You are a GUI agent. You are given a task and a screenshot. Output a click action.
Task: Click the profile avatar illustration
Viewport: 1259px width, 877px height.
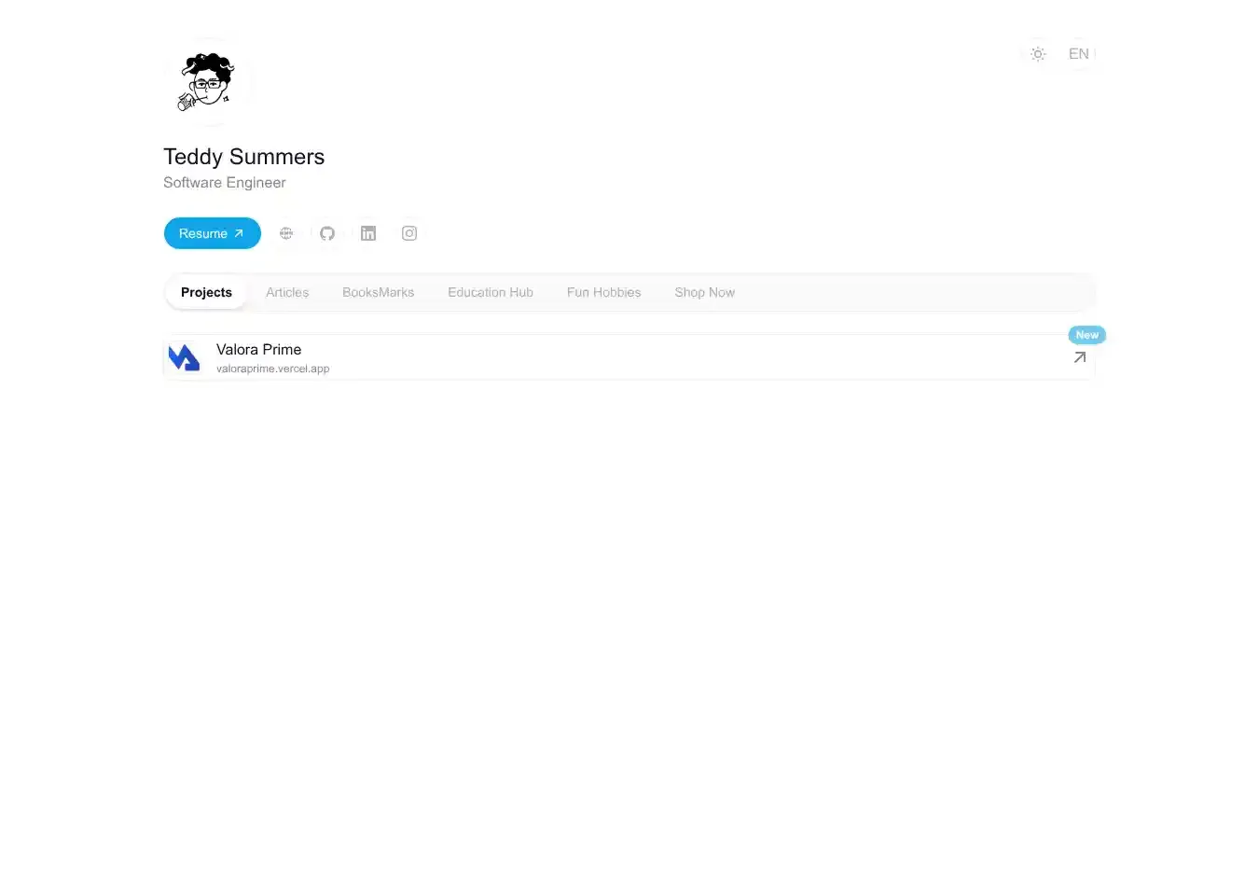tap(208, 82)
